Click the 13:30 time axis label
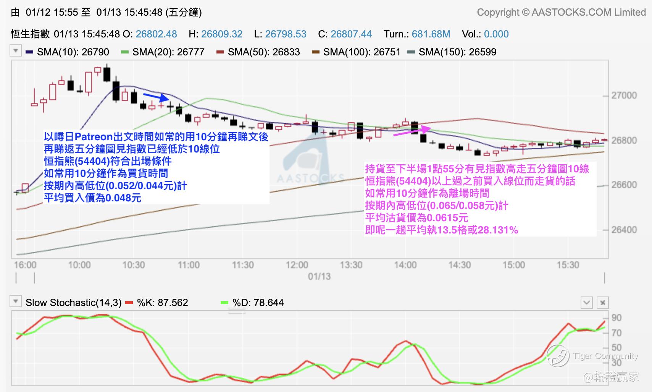Screen dimensions: 652x392 [351, 265]
